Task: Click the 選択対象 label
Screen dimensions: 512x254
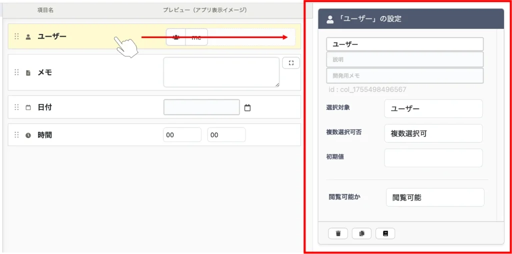Action: coord(338,107)
